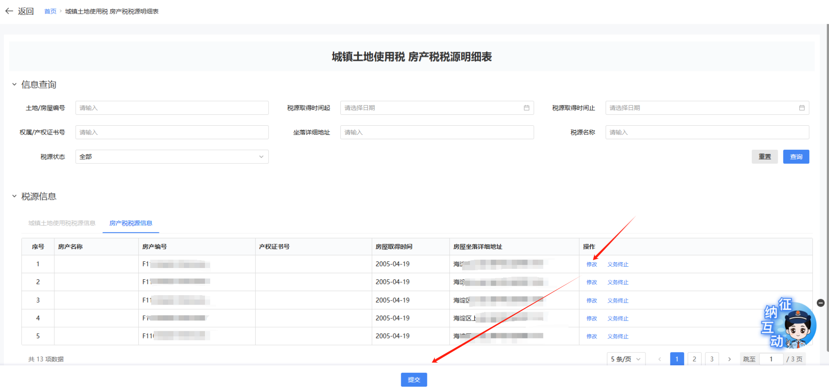Click the back arrow icon
Image resolution: width=829 pixels, height=388 pixels.
coord(9,11)
